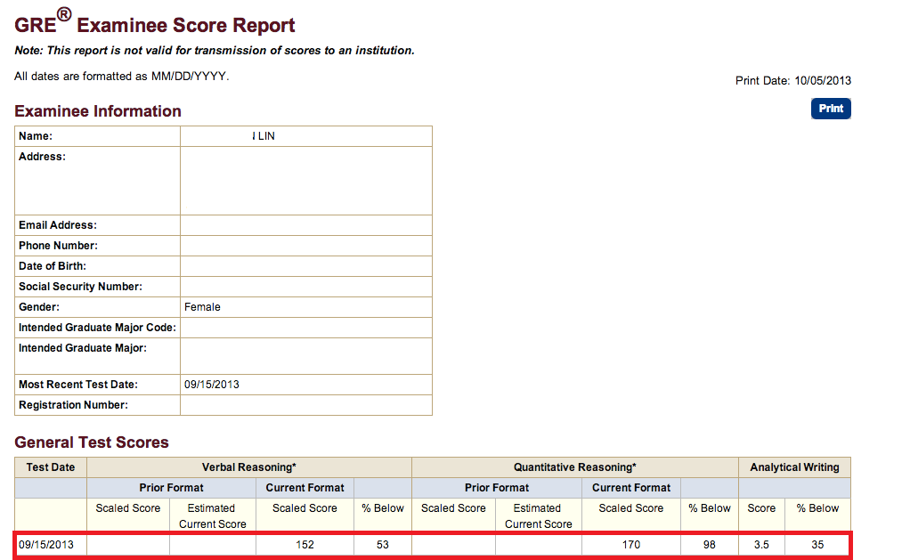This screenshot has width=910, height=560.
Task: Click the 'Test Date' column header
Action: (x=51, y=467)
